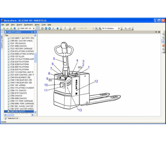
Task: Toggle auto-hide pin on the diagram pane
Action: pos(156,32)
